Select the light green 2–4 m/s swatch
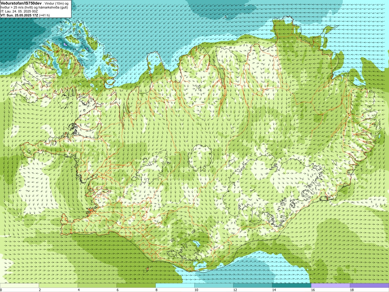Viewport: 389px width, 292px height. click(58, 285)
